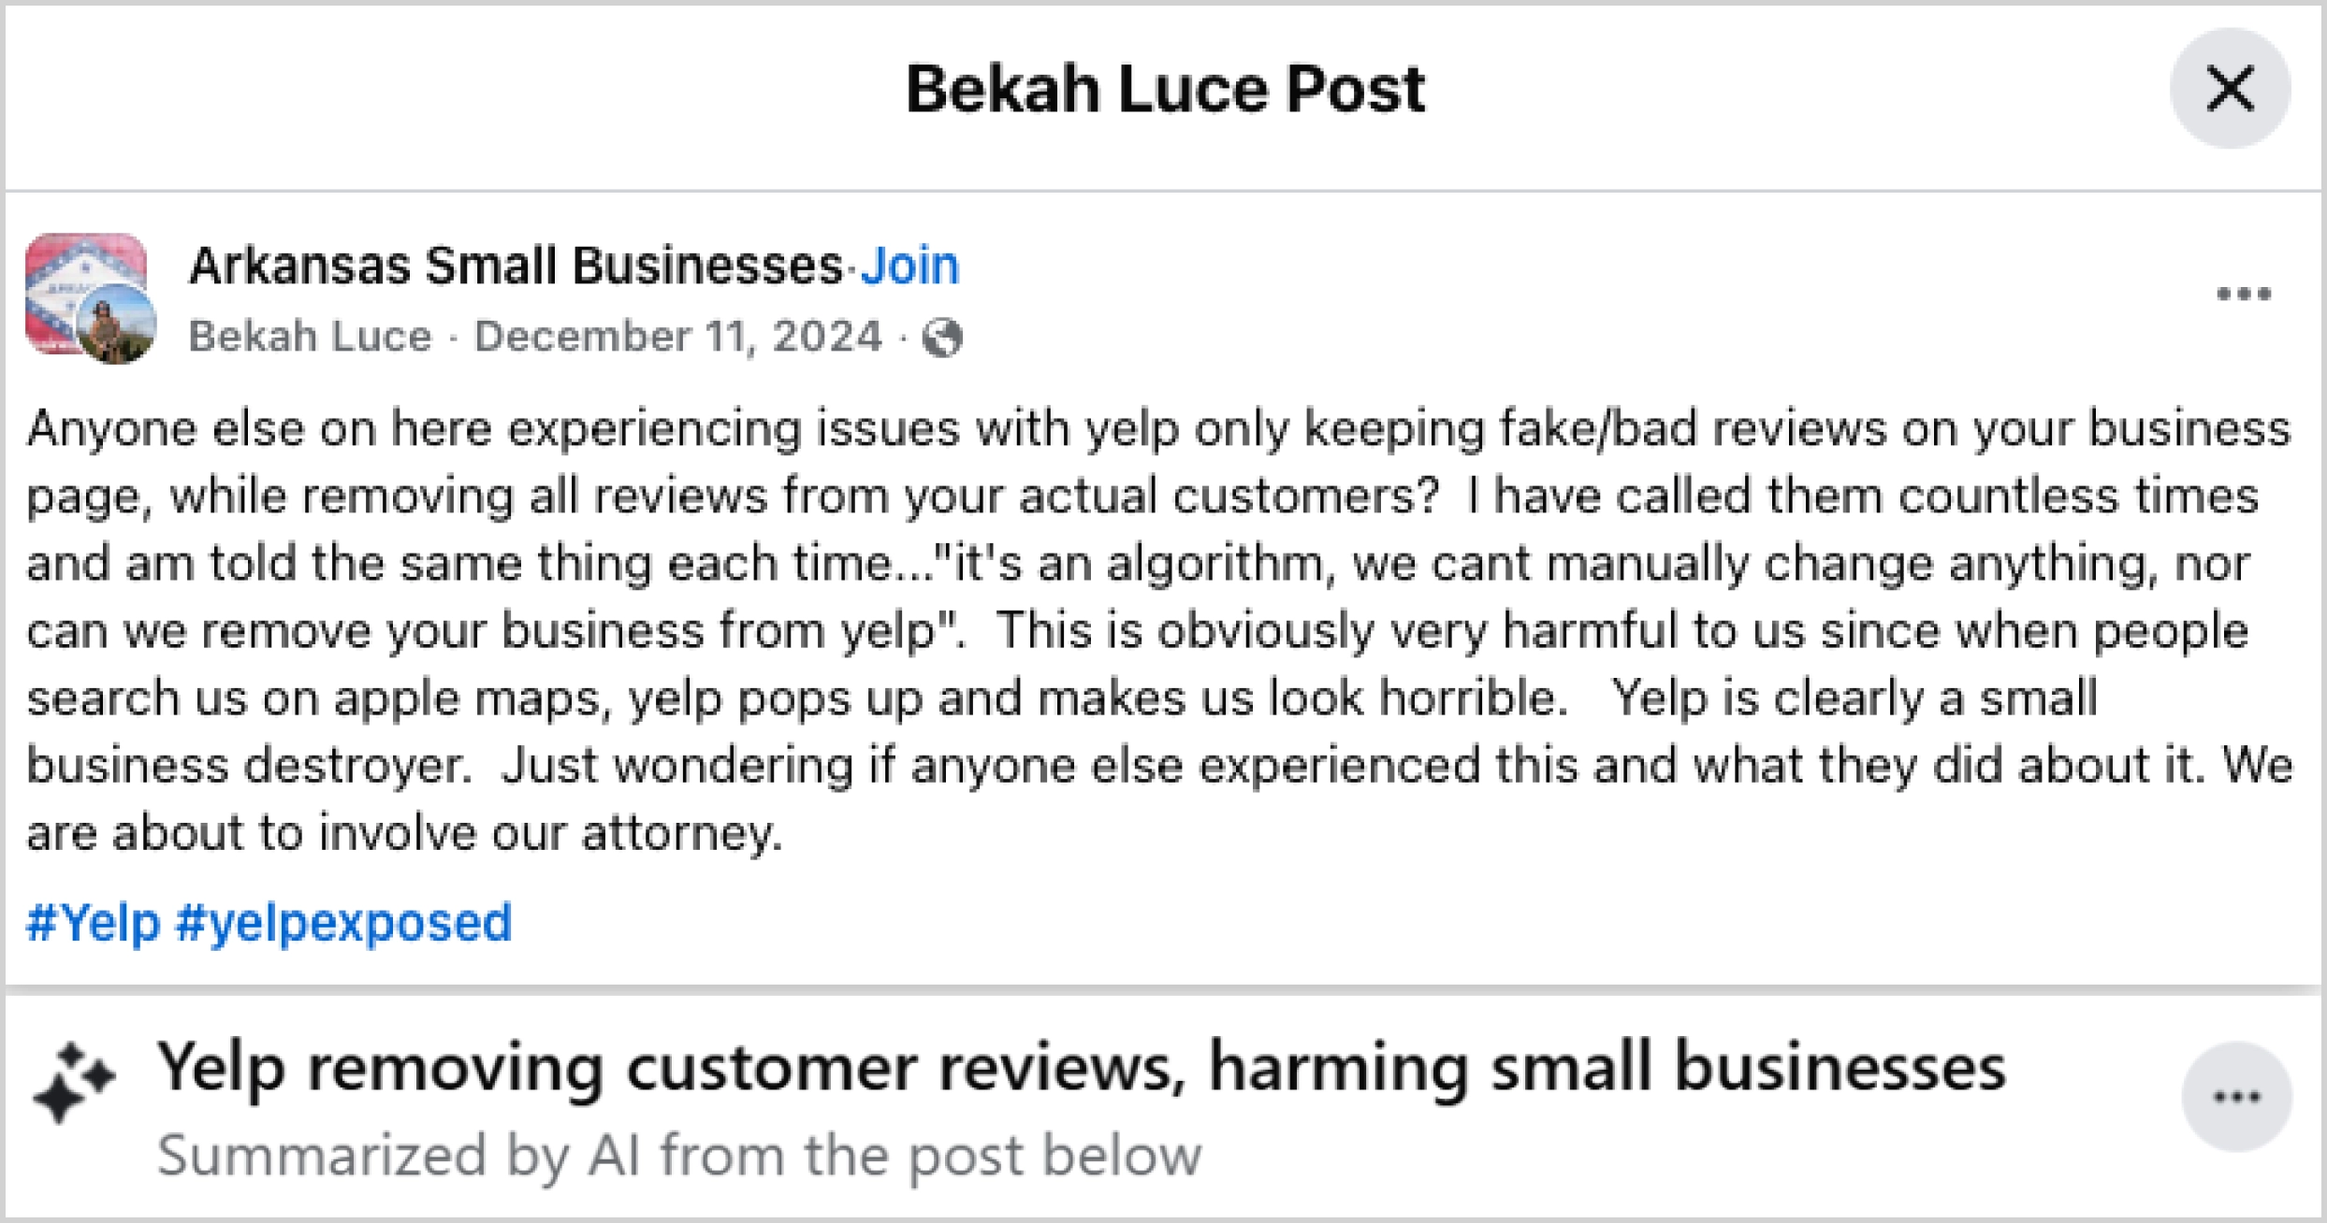Click "Summarized by AI from the post below"
This screenshot has width=2327, height=1223.
coord(679,1156)
